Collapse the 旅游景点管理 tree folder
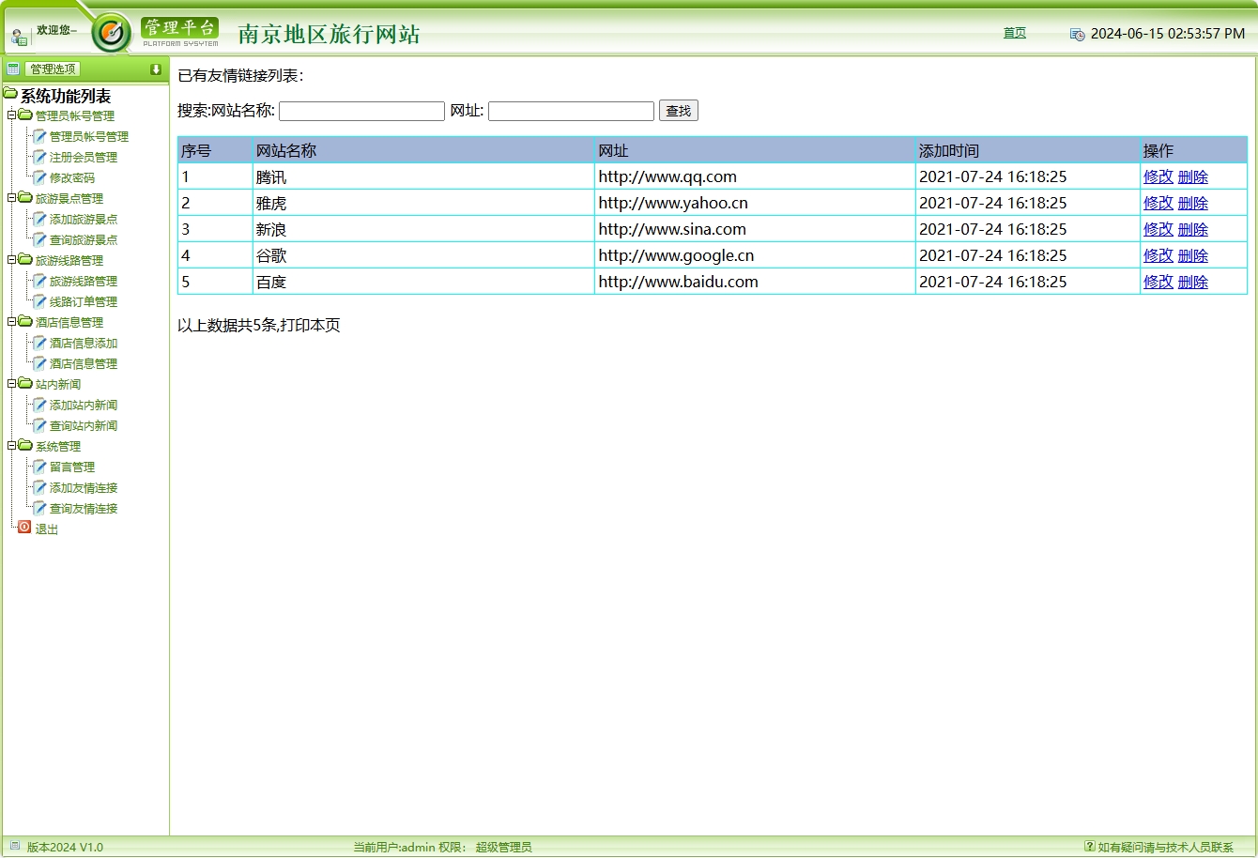Viewport: 1258px width, 858px height. (x=12, y=198)
